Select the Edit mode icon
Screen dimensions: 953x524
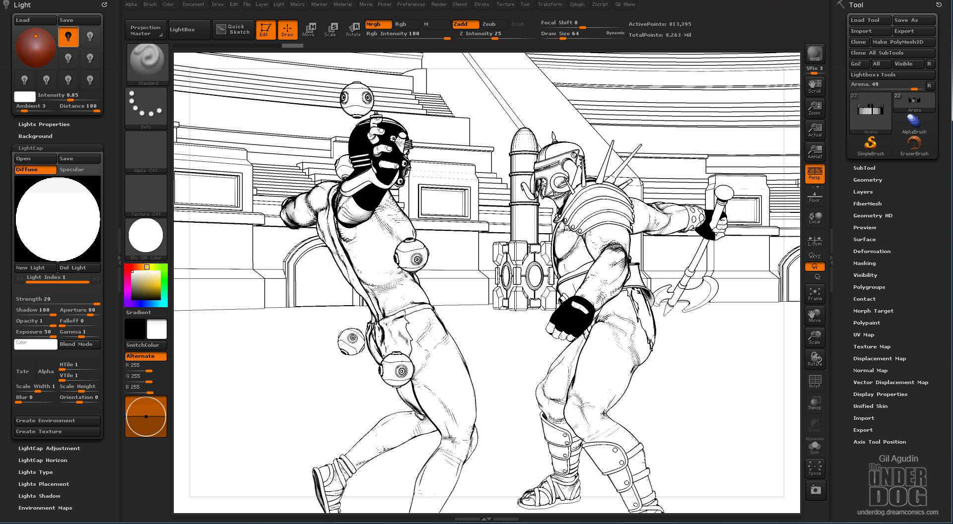pos(266,30)
